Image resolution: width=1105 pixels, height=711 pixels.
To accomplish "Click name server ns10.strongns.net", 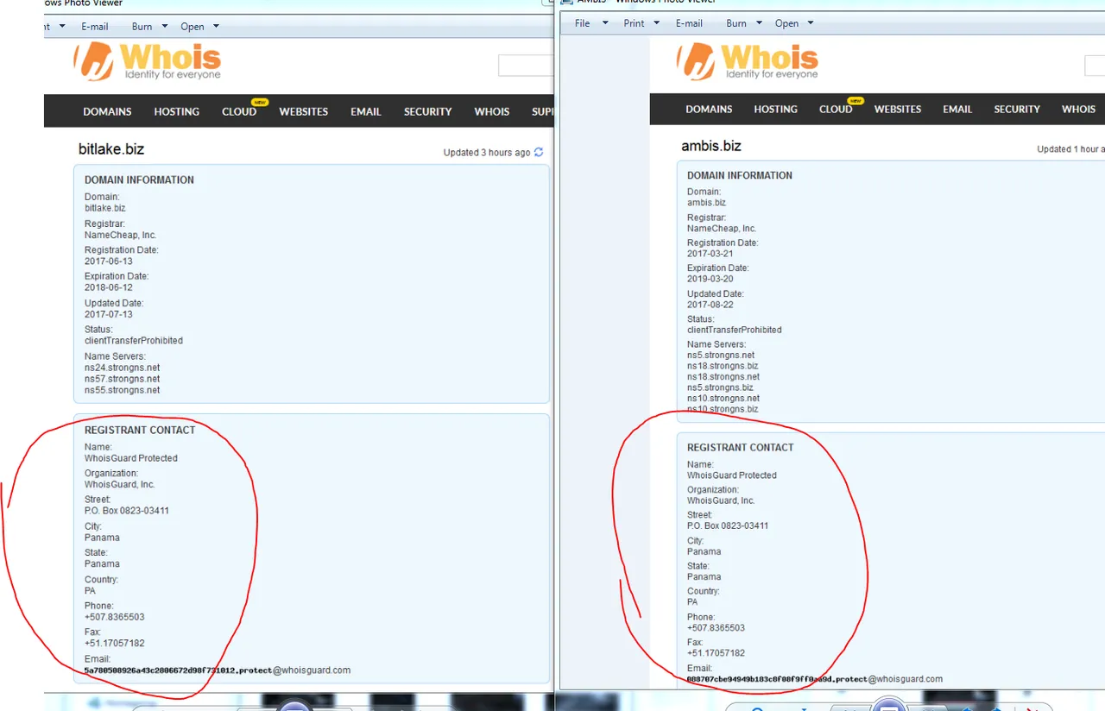I will [723, 399].
